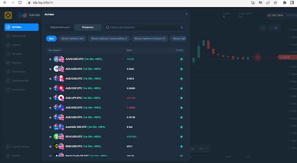The height and width of the screenshot is (163, 297).
Task: Click the share icon in the address bar
Action: coord(268,3)
